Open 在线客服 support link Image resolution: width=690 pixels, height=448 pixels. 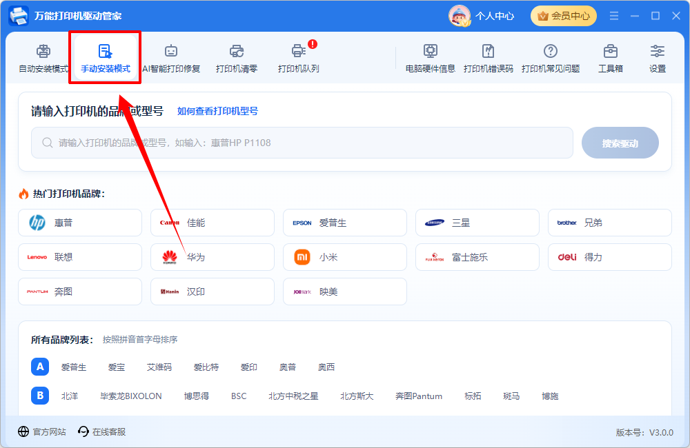click(x=101, y=431)
